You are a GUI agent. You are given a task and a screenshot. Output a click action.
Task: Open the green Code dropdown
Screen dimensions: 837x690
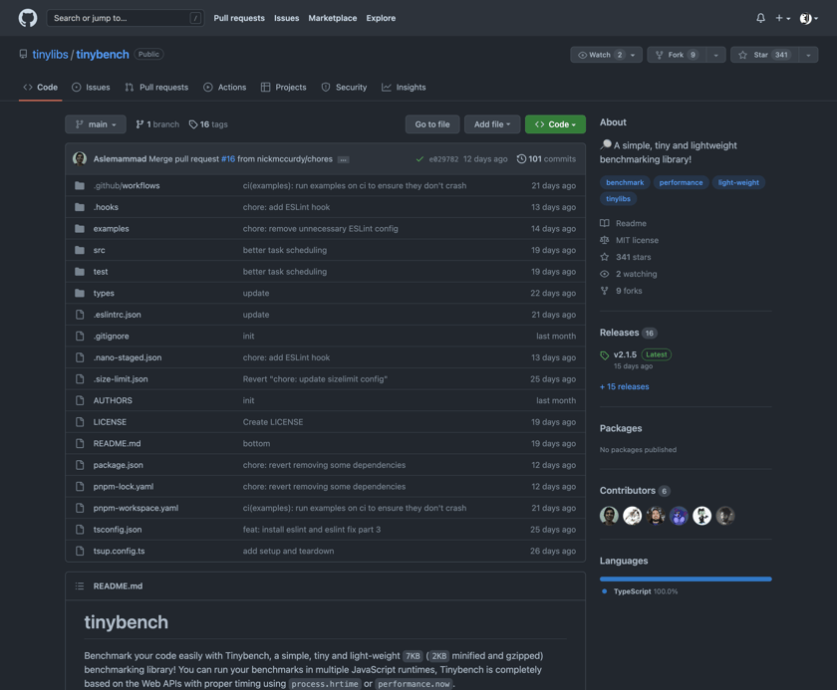click(555, 124)
